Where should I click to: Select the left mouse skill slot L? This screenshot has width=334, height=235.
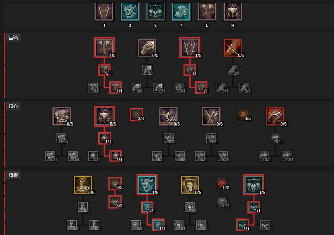point(207,12)
